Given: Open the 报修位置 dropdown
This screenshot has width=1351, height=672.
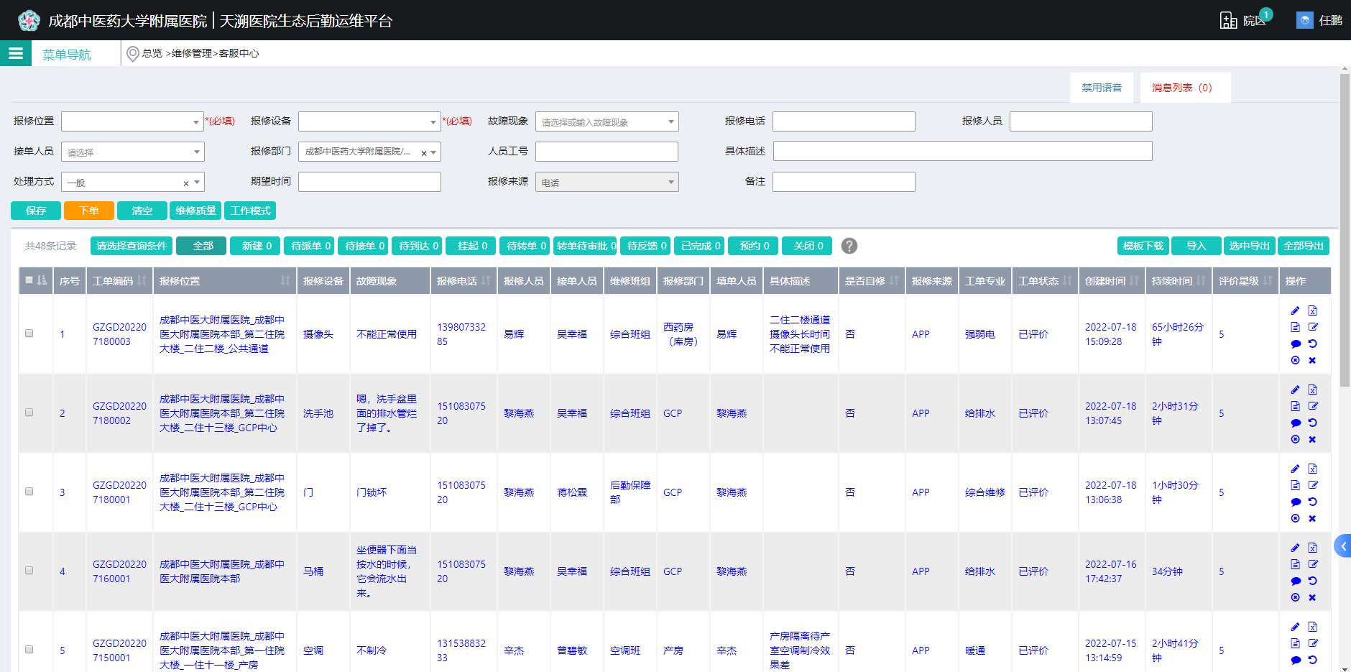Looking at the screenshot, I should [132, 121].
